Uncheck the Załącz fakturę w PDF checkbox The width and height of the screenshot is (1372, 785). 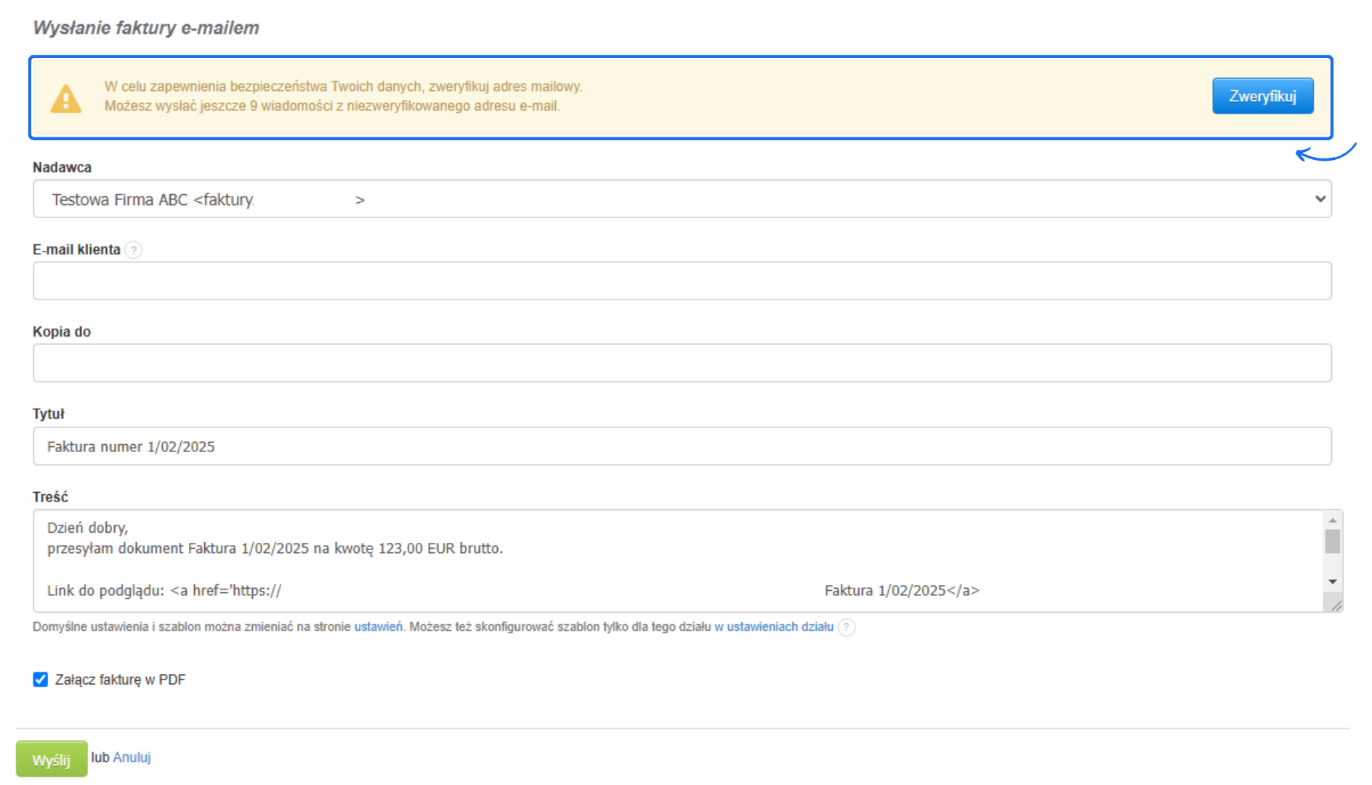[x=41, y=680]
